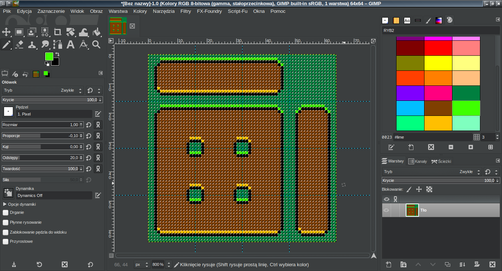Toggle lock alpha channel checkerboard icon
The width and height of the screenshot is (502, 271).
click(429, 189)
